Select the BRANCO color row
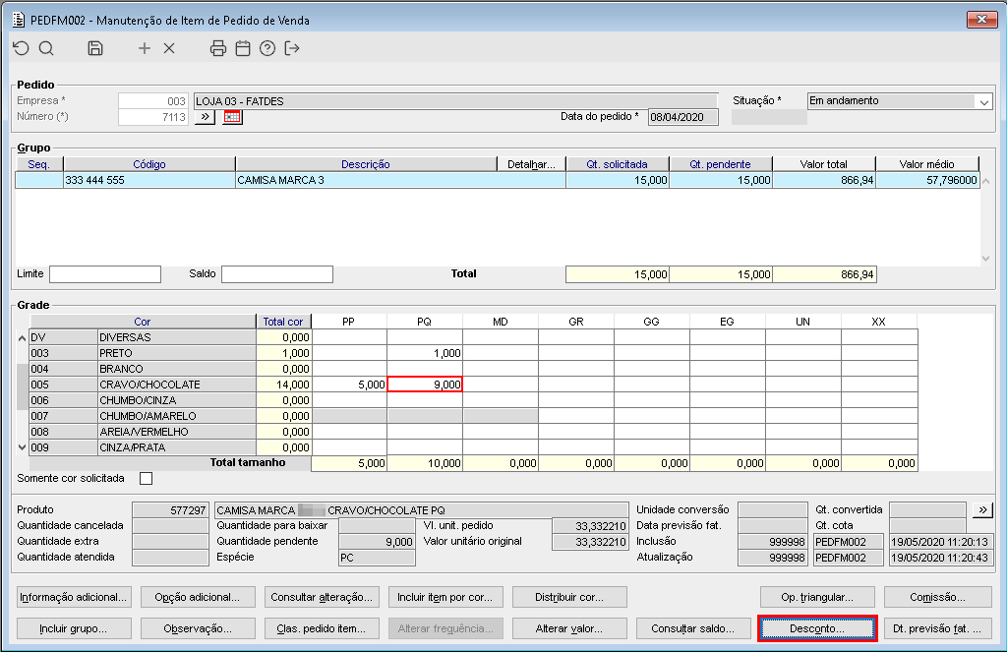The height and width of the screenshot is (652, 1007). (473, 369)
